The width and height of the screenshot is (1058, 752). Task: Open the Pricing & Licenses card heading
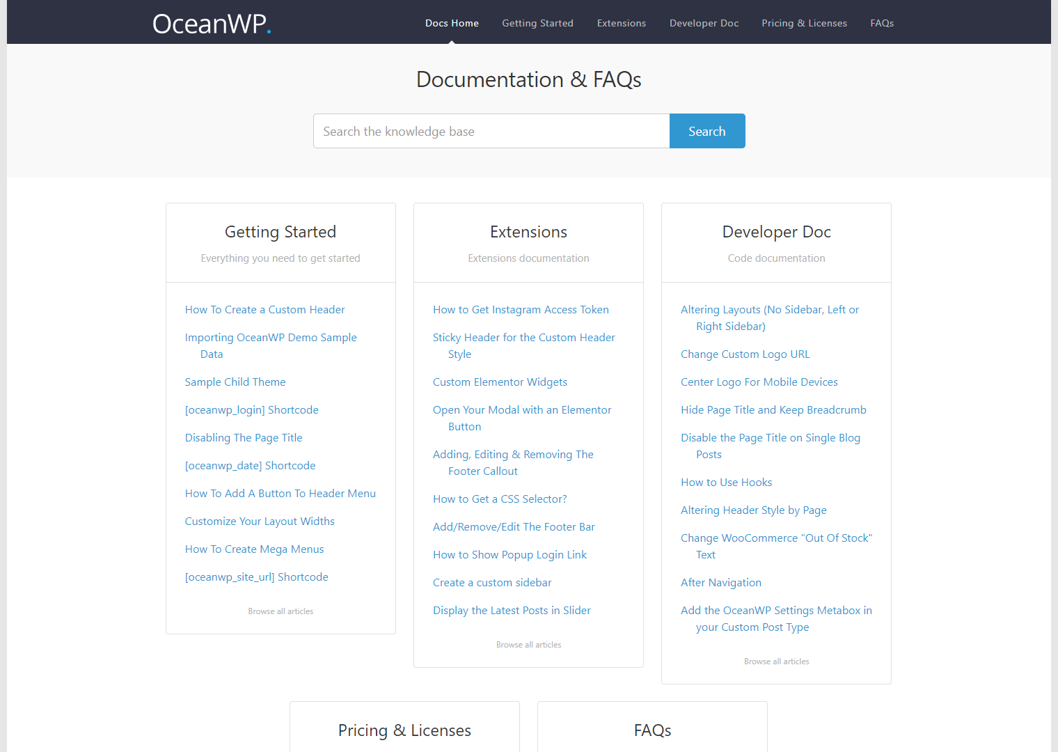[x=404, y=730]
